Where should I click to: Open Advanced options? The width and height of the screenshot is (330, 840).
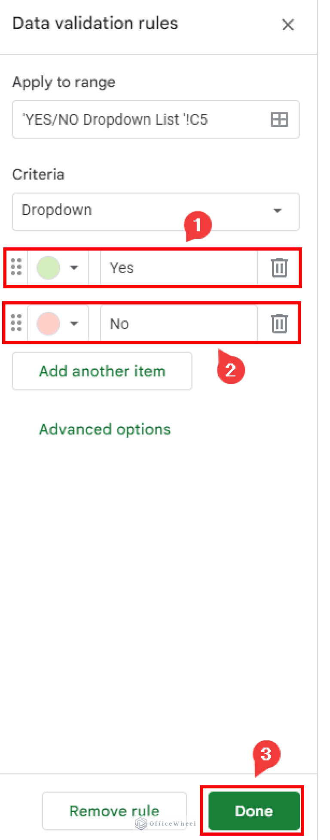104,429
